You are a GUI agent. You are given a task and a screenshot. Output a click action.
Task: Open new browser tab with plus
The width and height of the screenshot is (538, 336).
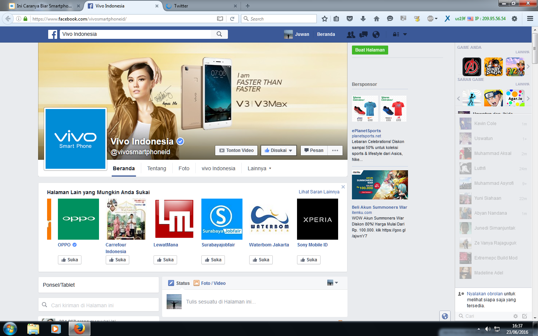[x=247, y=6]
